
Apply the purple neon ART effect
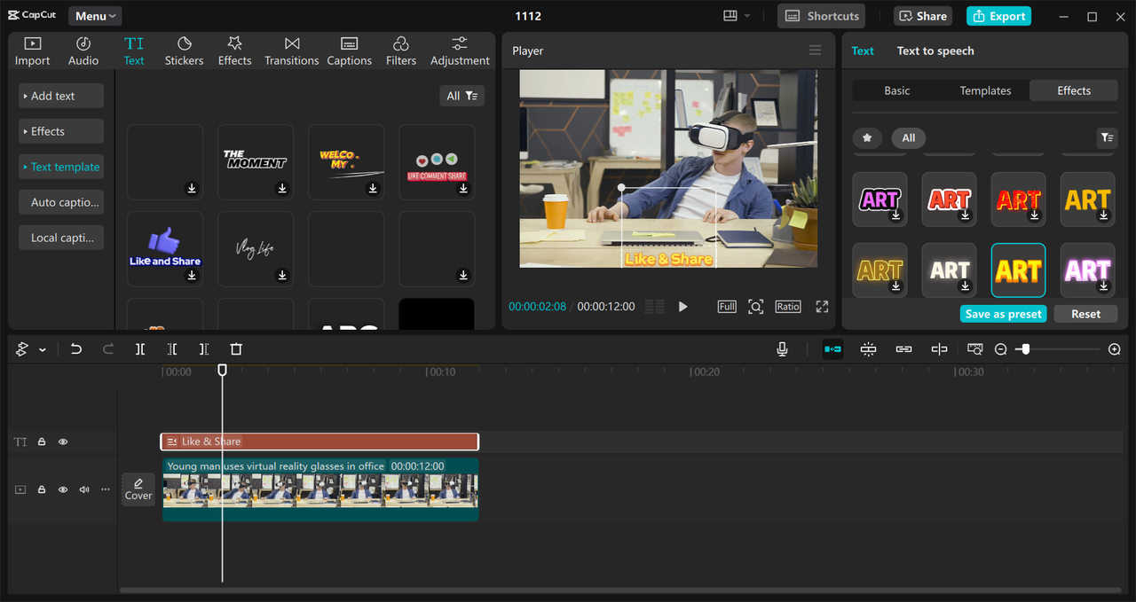[1087, 270]
